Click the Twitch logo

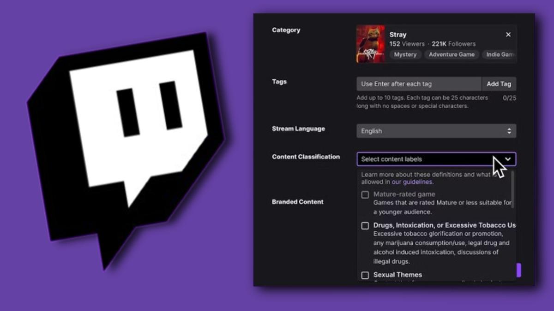127,143
